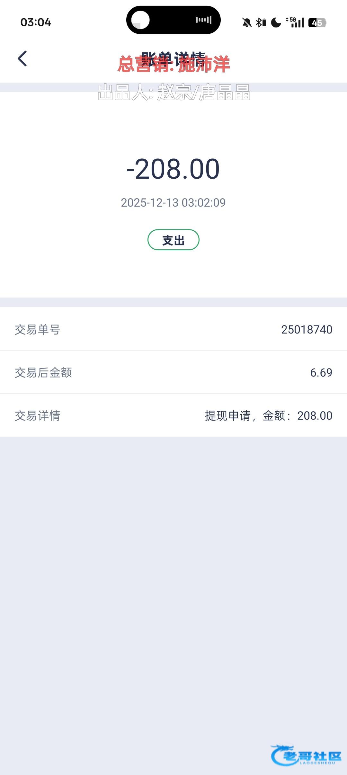The image size is (347, 775).
Task: Tap the back arrow icon
Action: click(x=22, y=59)
